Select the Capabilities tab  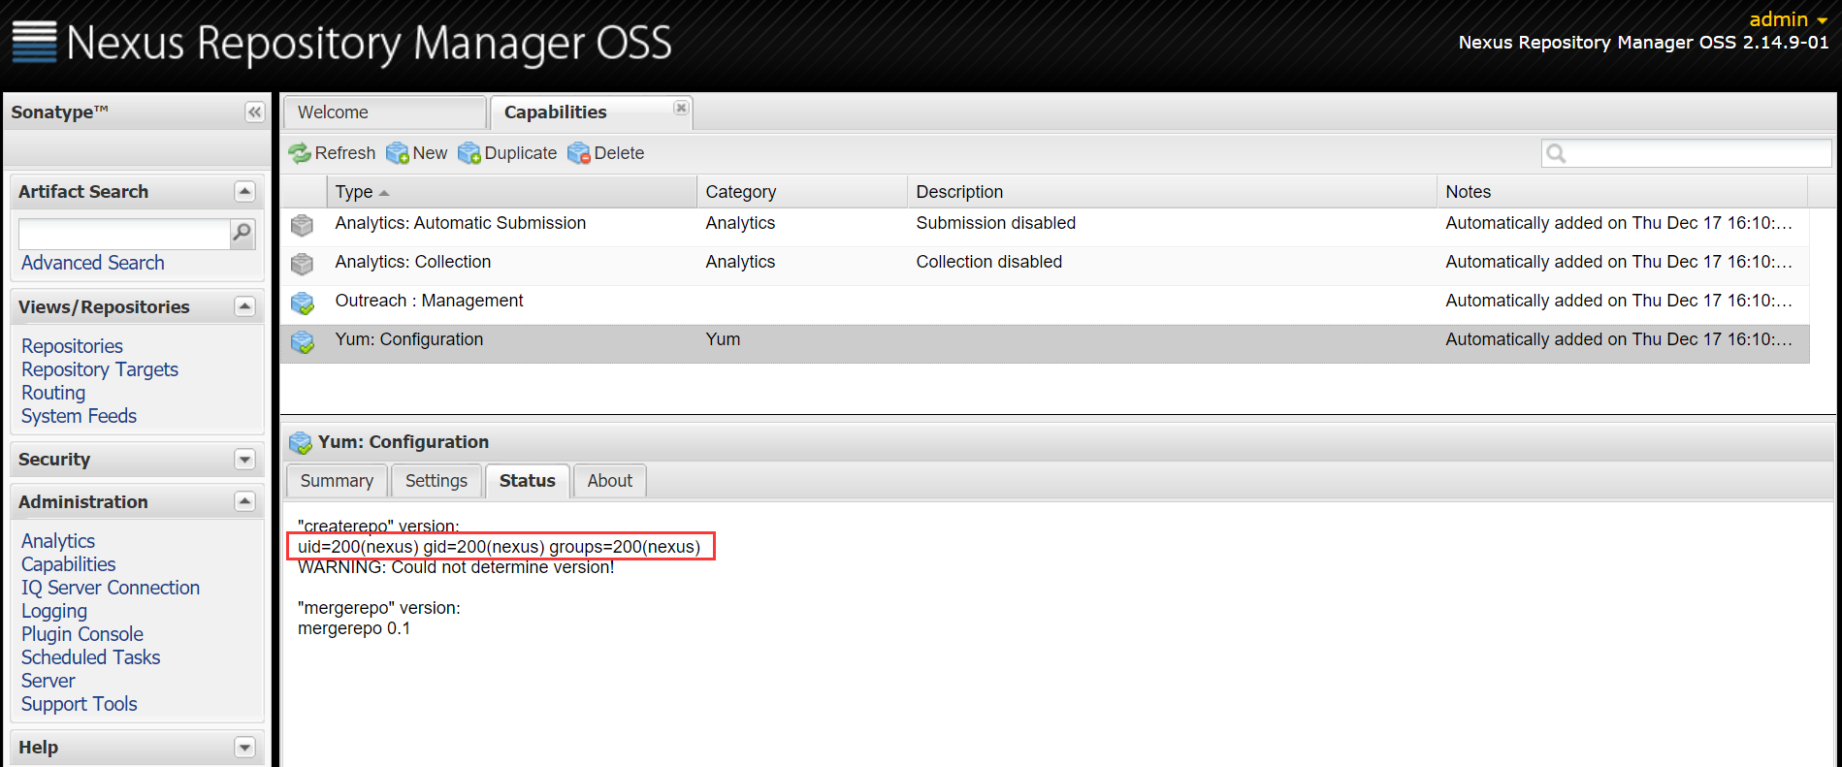pyautogui.click(x=591, y=112)
